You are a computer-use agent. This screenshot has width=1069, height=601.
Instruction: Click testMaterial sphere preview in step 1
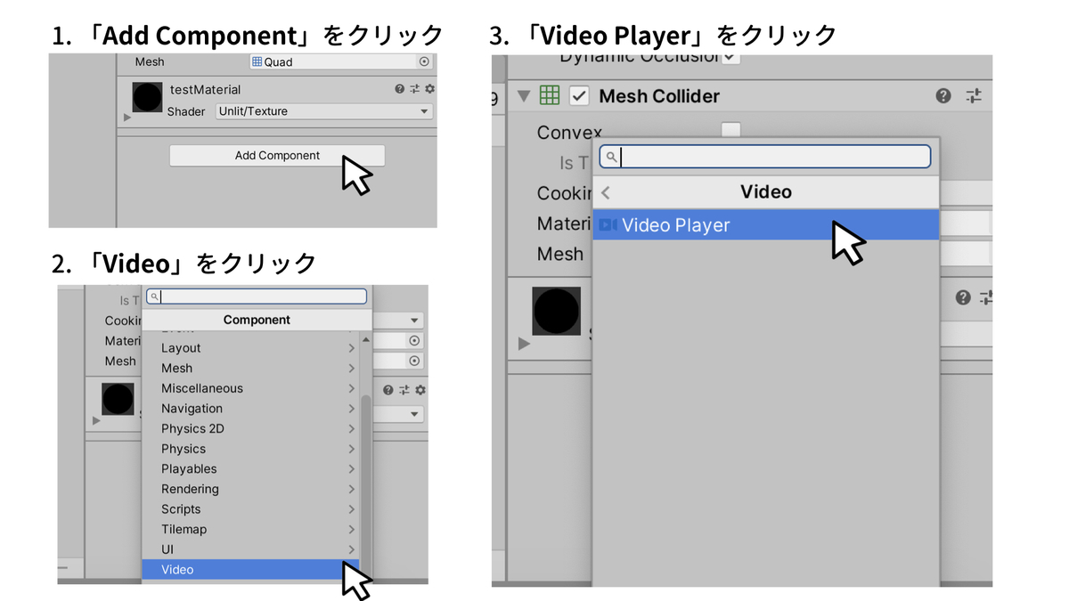tap(147, 97)
